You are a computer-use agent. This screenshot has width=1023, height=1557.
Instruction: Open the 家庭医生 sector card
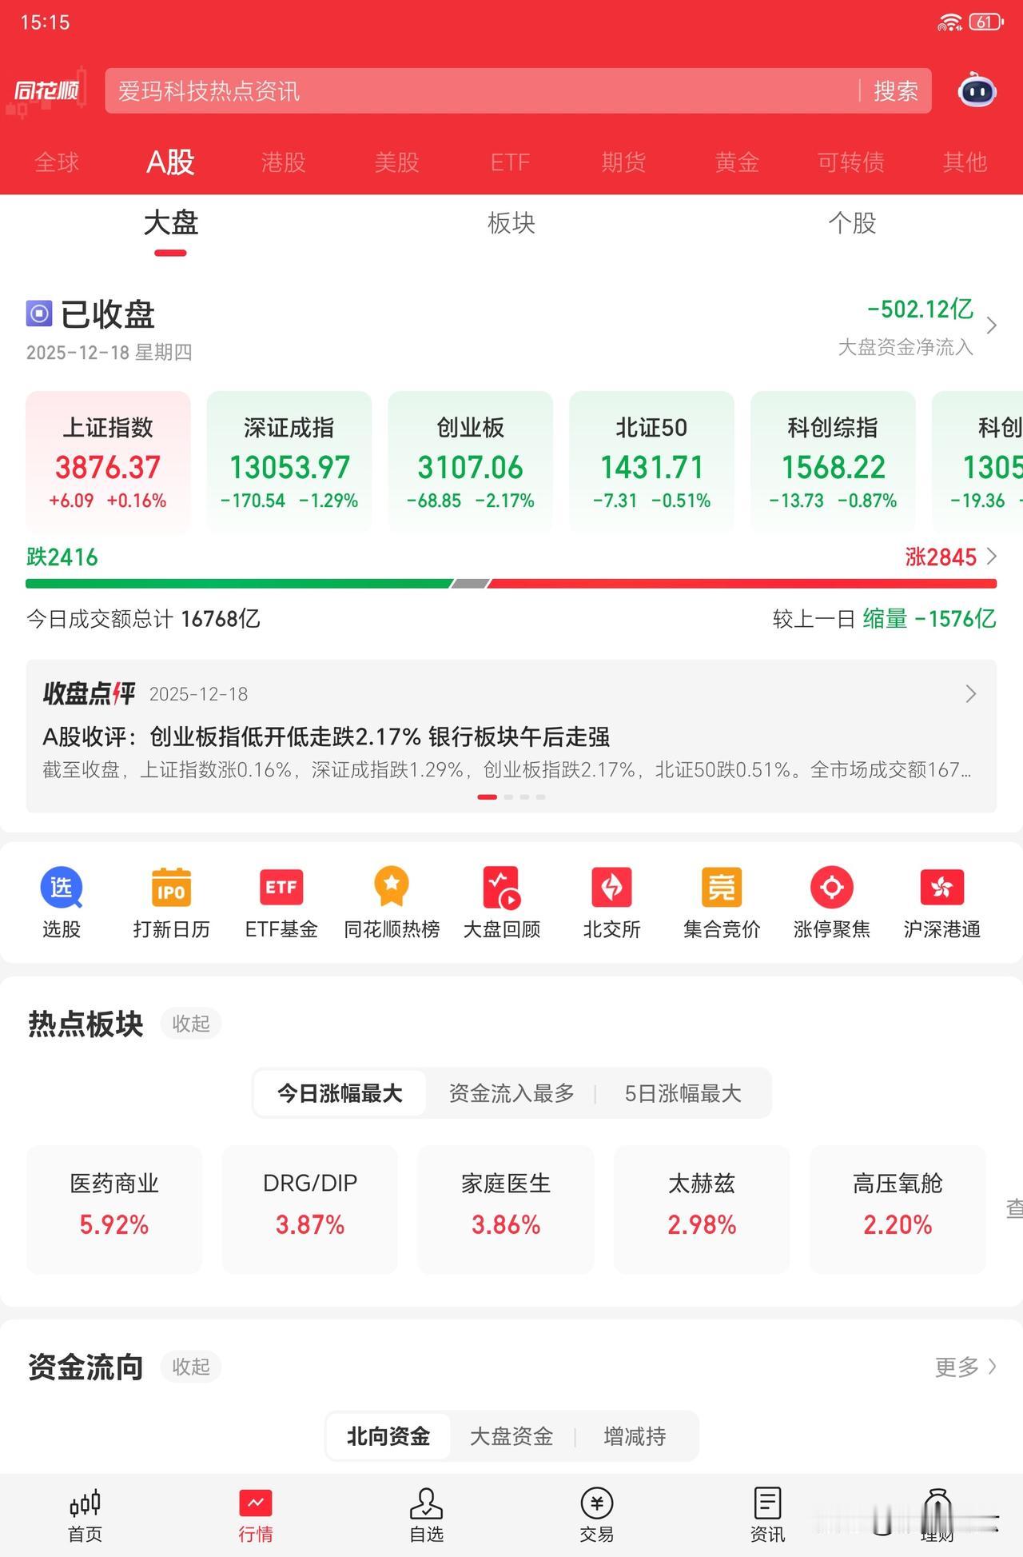tap(506, 1209)
